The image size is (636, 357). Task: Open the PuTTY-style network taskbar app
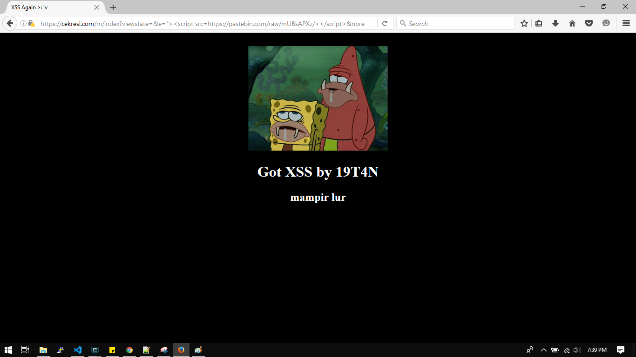(x=61, y=350)
